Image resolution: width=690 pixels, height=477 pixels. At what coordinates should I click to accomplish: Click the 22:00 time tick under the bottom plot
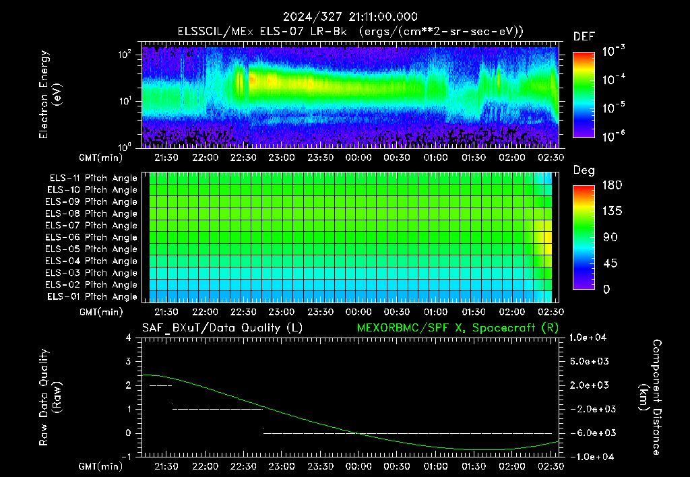pos(205,466)
